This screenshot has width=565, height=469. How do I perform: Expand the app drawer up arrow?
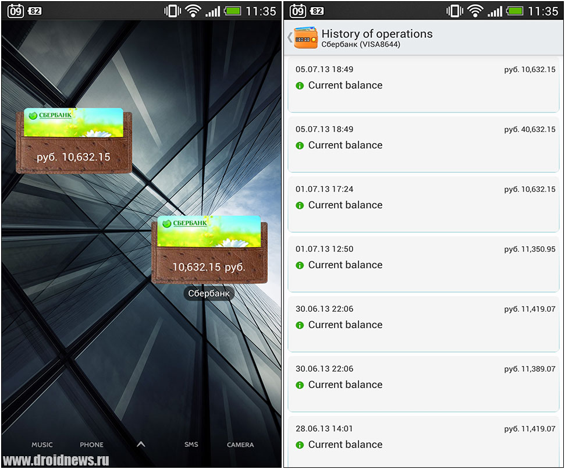[x=141, y=444]
